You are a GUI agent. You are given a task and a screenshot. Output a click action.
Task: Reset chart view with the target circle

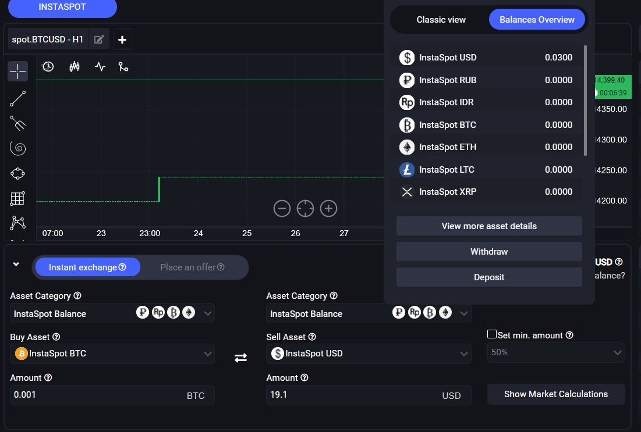[306, 209]
